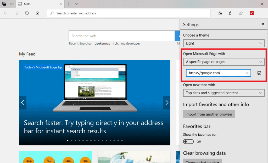The height and width of the screenshot is (163, 268).
Task: Open the tabs you've set aside icon
Action: (x=4, y=4)
